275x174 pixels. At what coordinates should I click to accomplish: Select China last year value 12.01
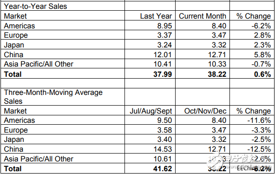(x=163, y=54)
